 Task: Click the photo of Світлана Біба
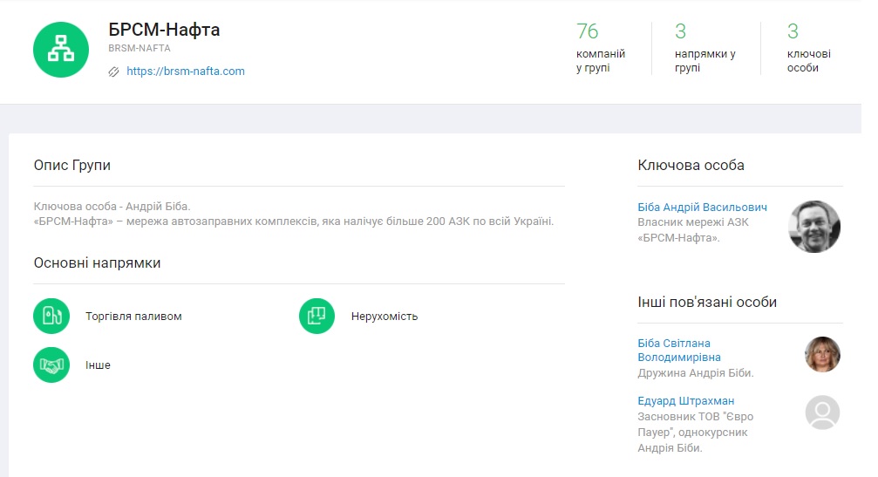[x=821, y=354]
